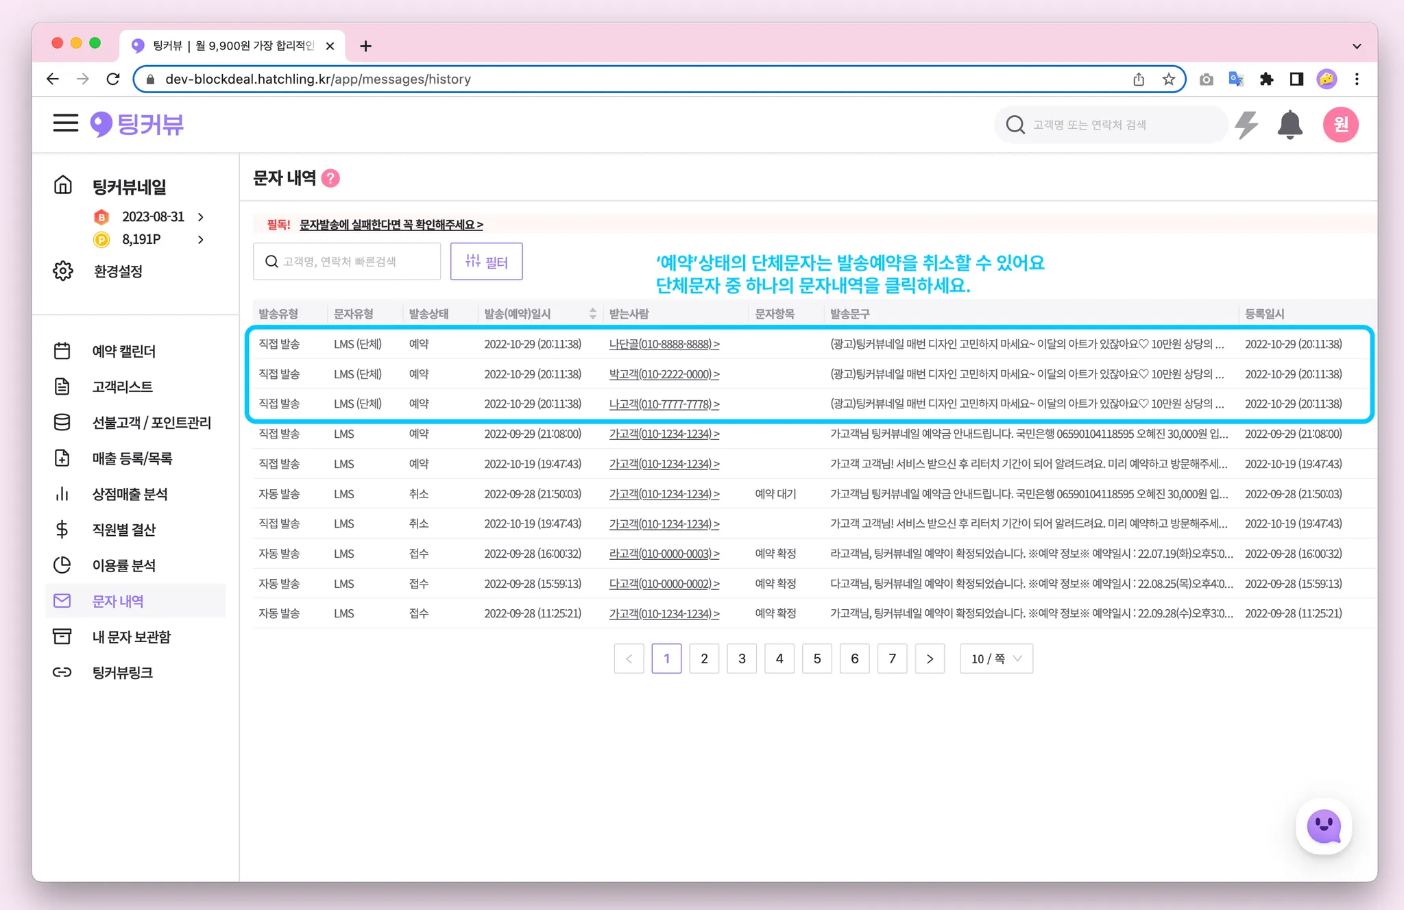
Task: Click the pink help question mark icon
Action: pos(330,178)
